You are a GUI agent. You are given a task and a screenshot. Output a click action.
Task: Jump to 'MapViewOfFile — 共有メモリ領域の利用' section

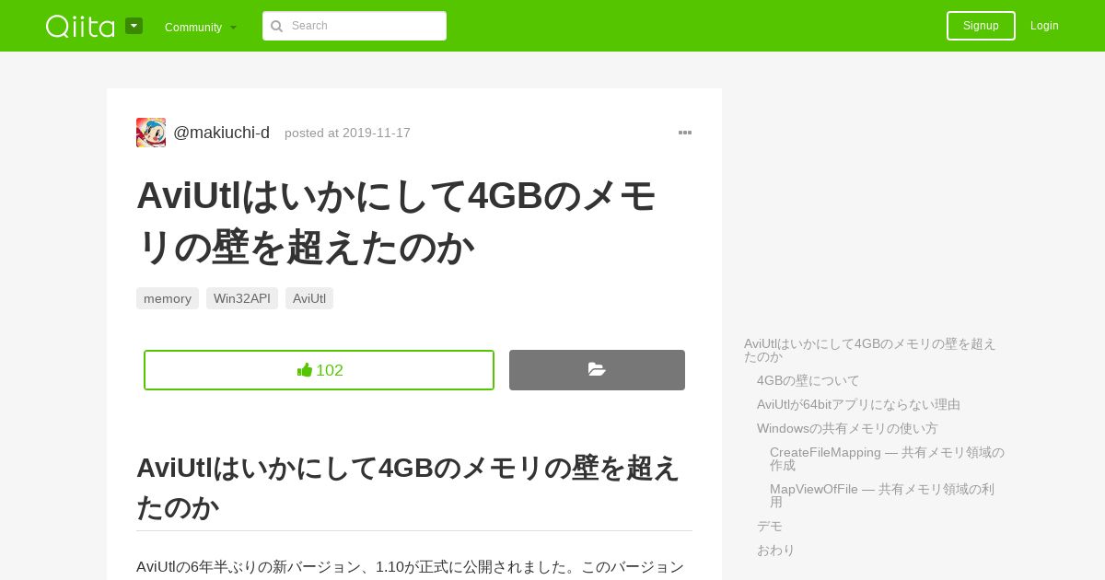tap(882, 495)
